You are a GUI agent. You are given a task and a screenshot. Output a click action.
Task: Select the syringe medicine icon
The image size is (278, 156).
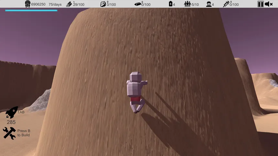pyautogui.click(x=226, y=4)
